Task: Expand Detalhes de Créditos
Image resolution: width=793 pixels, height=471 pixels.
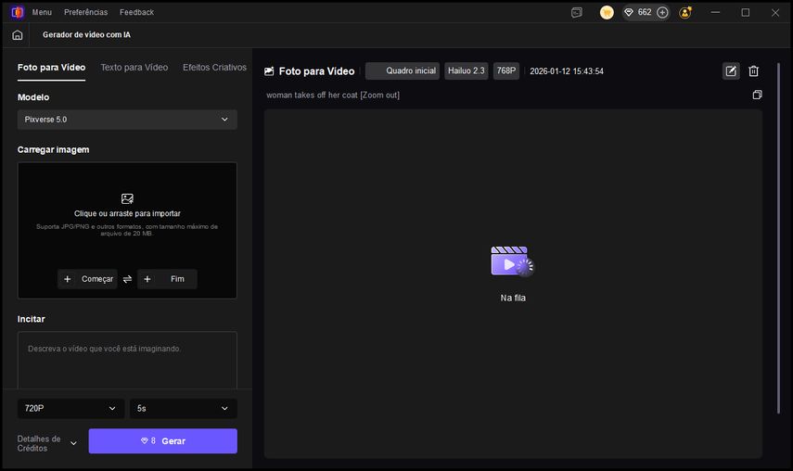Action: (73, 443)
